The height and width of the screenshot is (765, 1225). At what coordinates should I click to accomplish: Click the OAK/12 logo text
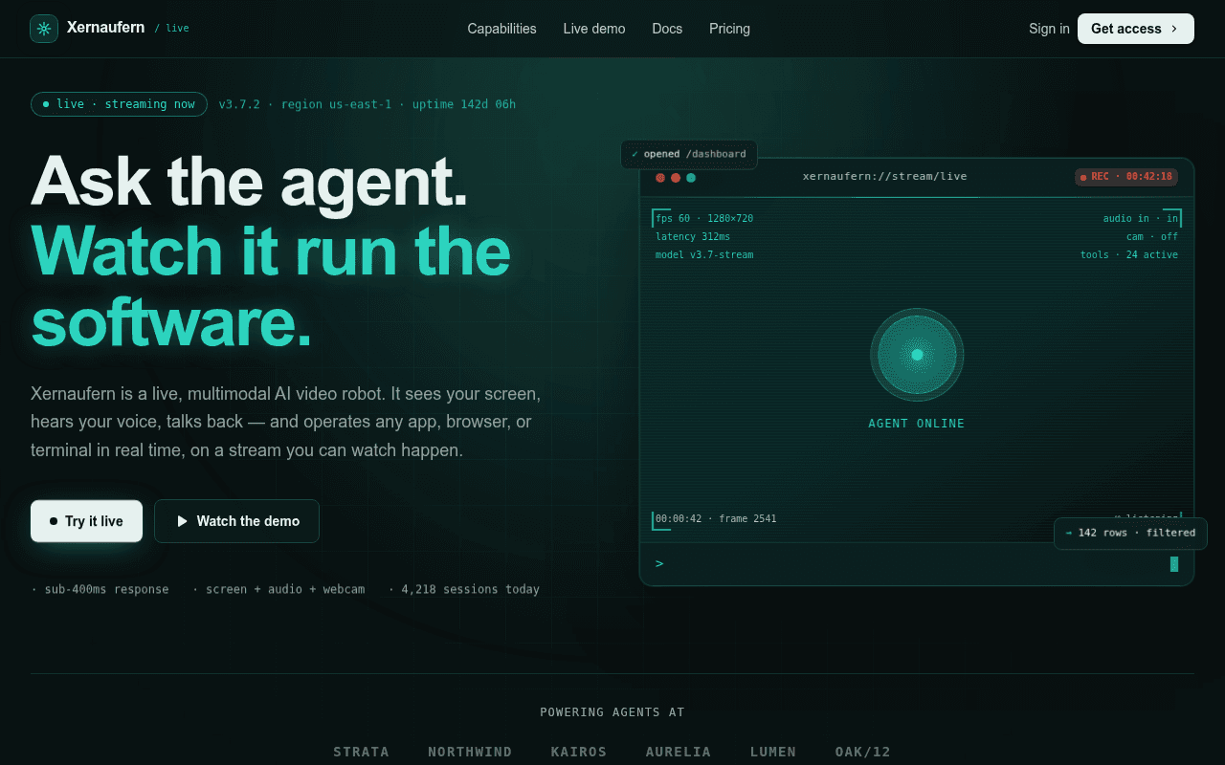coord(863,752)
